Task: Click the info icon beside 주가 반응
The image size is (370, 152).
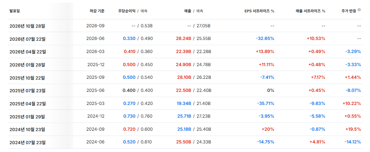Action: tap(359, 10)
